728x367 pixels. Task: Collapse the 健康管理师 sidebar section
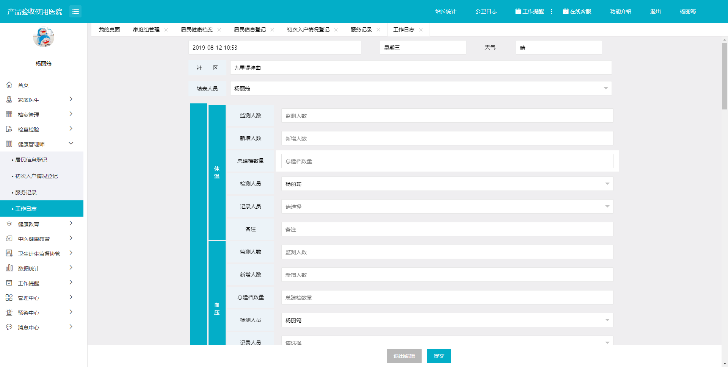[71, 144]
